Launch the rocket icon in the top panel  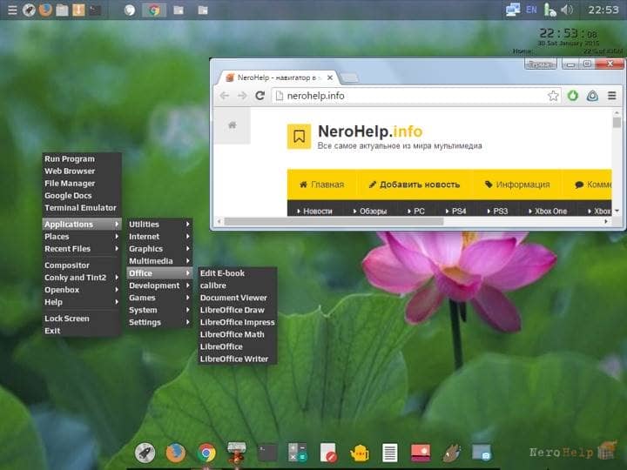pyautogui.click(x=29, y=10)
